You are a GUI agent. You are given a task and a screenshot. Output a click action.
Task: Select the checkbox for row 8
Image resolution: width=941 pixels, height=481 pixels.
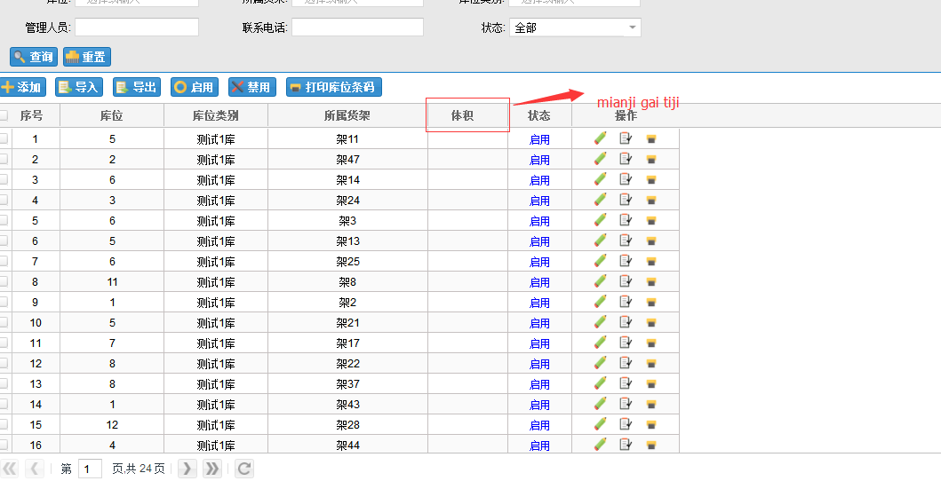coord(4,282)
